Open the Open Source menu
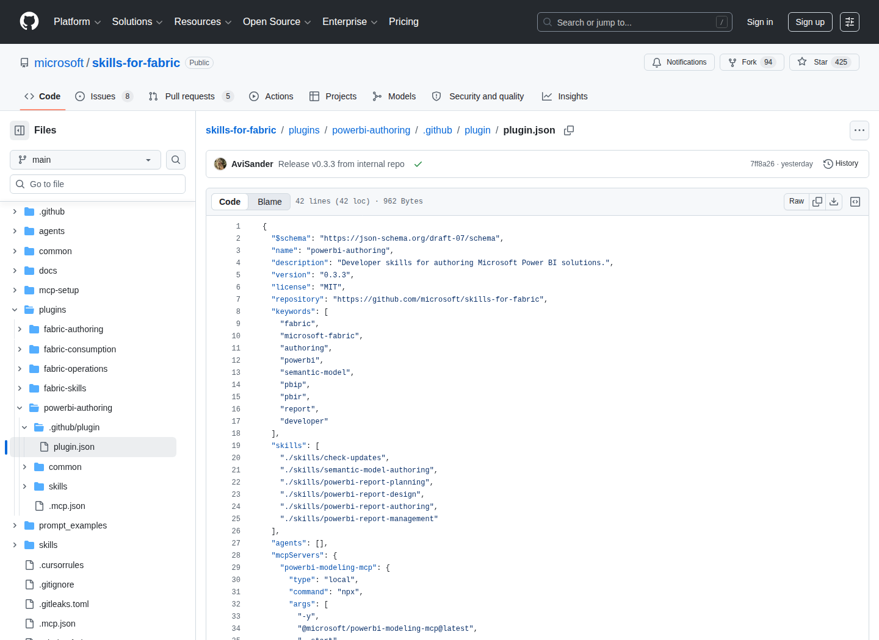 coord(277,22)
